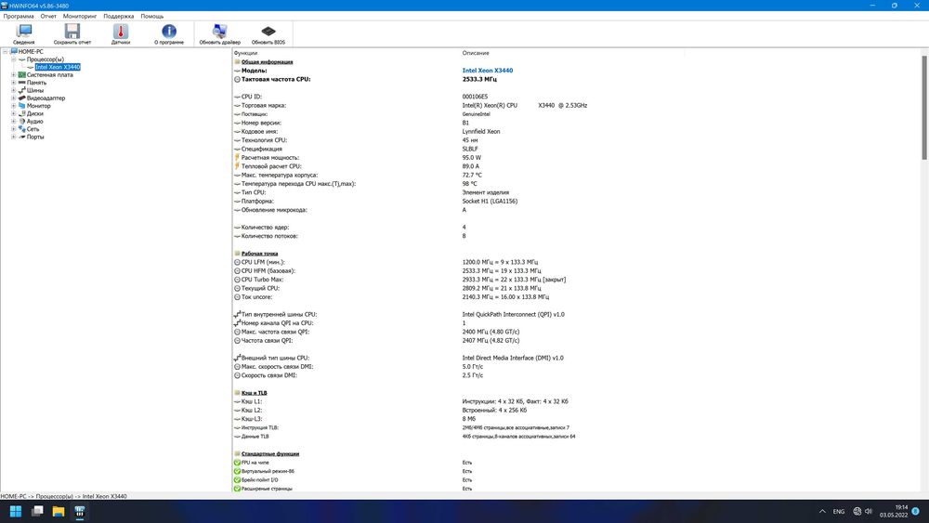Click the Расчетная мощность lightning icon
Screen dimensions: 929x523
tap(237, 158)
